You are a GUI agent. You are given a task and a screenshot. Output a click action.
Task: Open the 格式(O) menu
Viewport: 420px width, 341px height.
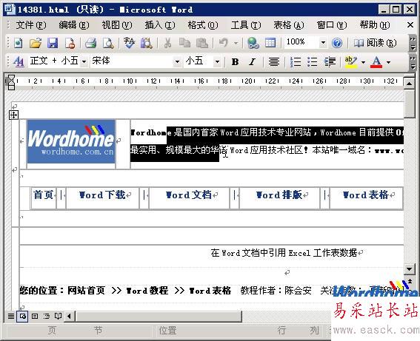point(203,25)
